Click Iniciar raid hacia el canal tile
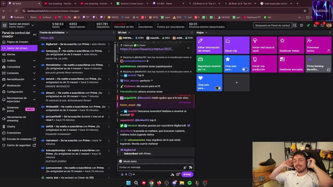Screen dimensions: 333x187 [x=264, y=45]
